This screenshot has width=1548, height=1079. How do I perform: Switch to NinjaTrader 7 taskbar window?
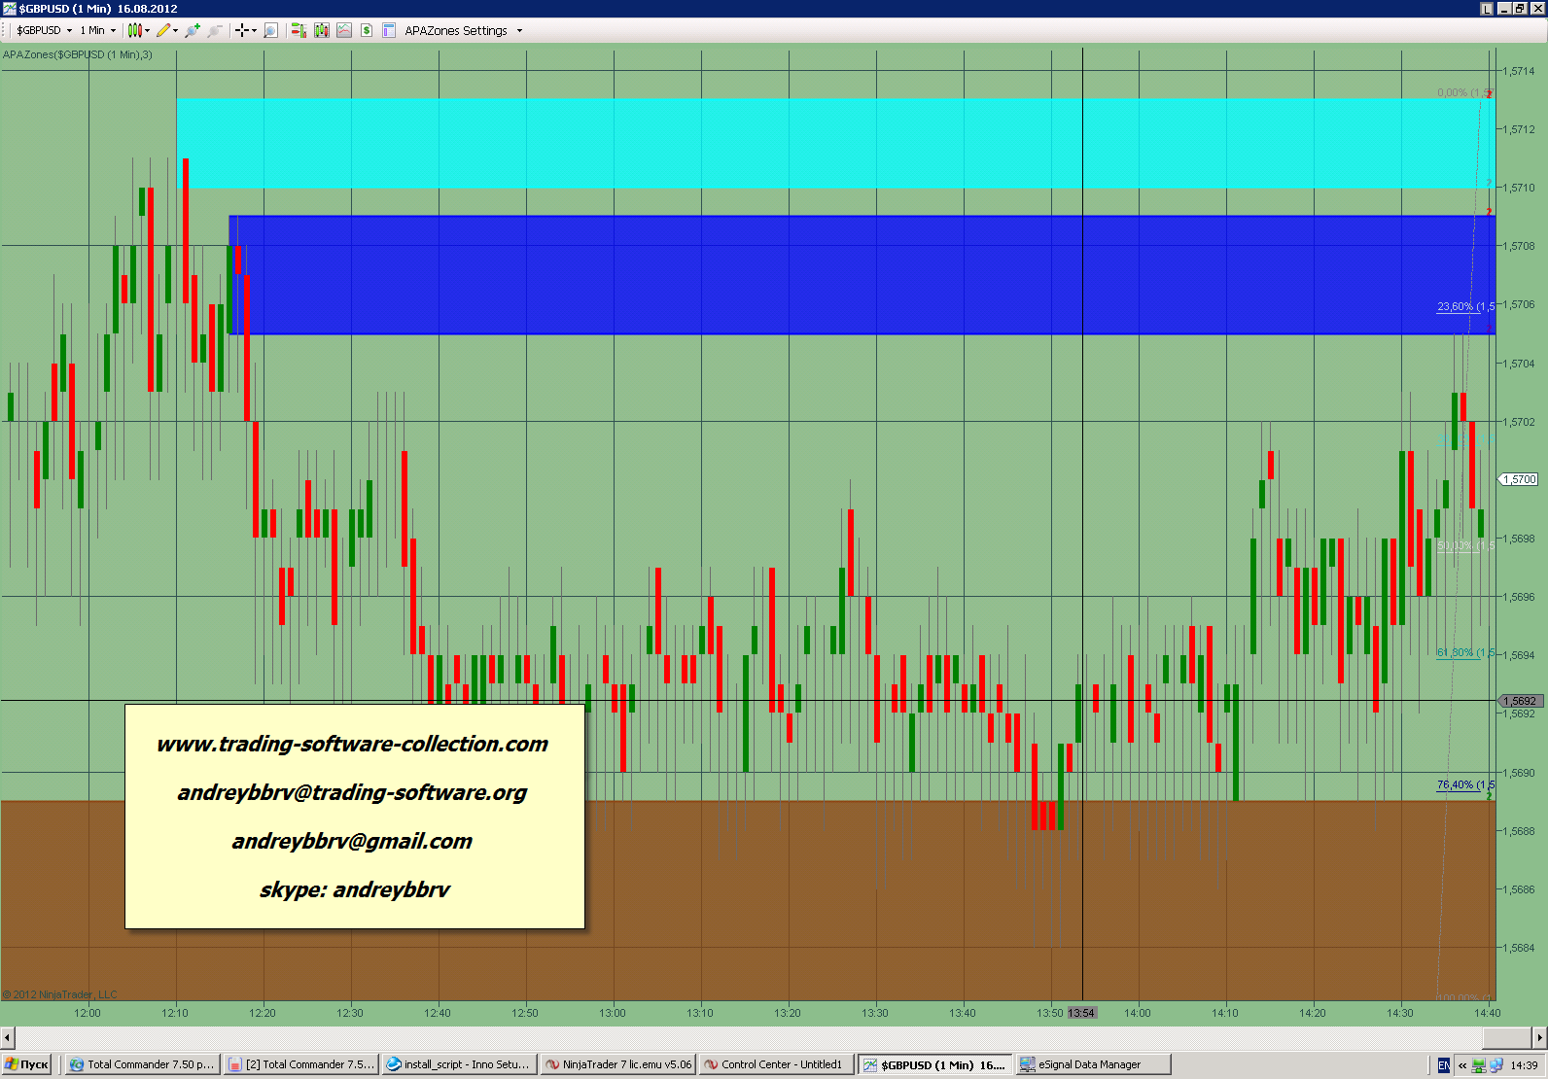point(618,1064)
